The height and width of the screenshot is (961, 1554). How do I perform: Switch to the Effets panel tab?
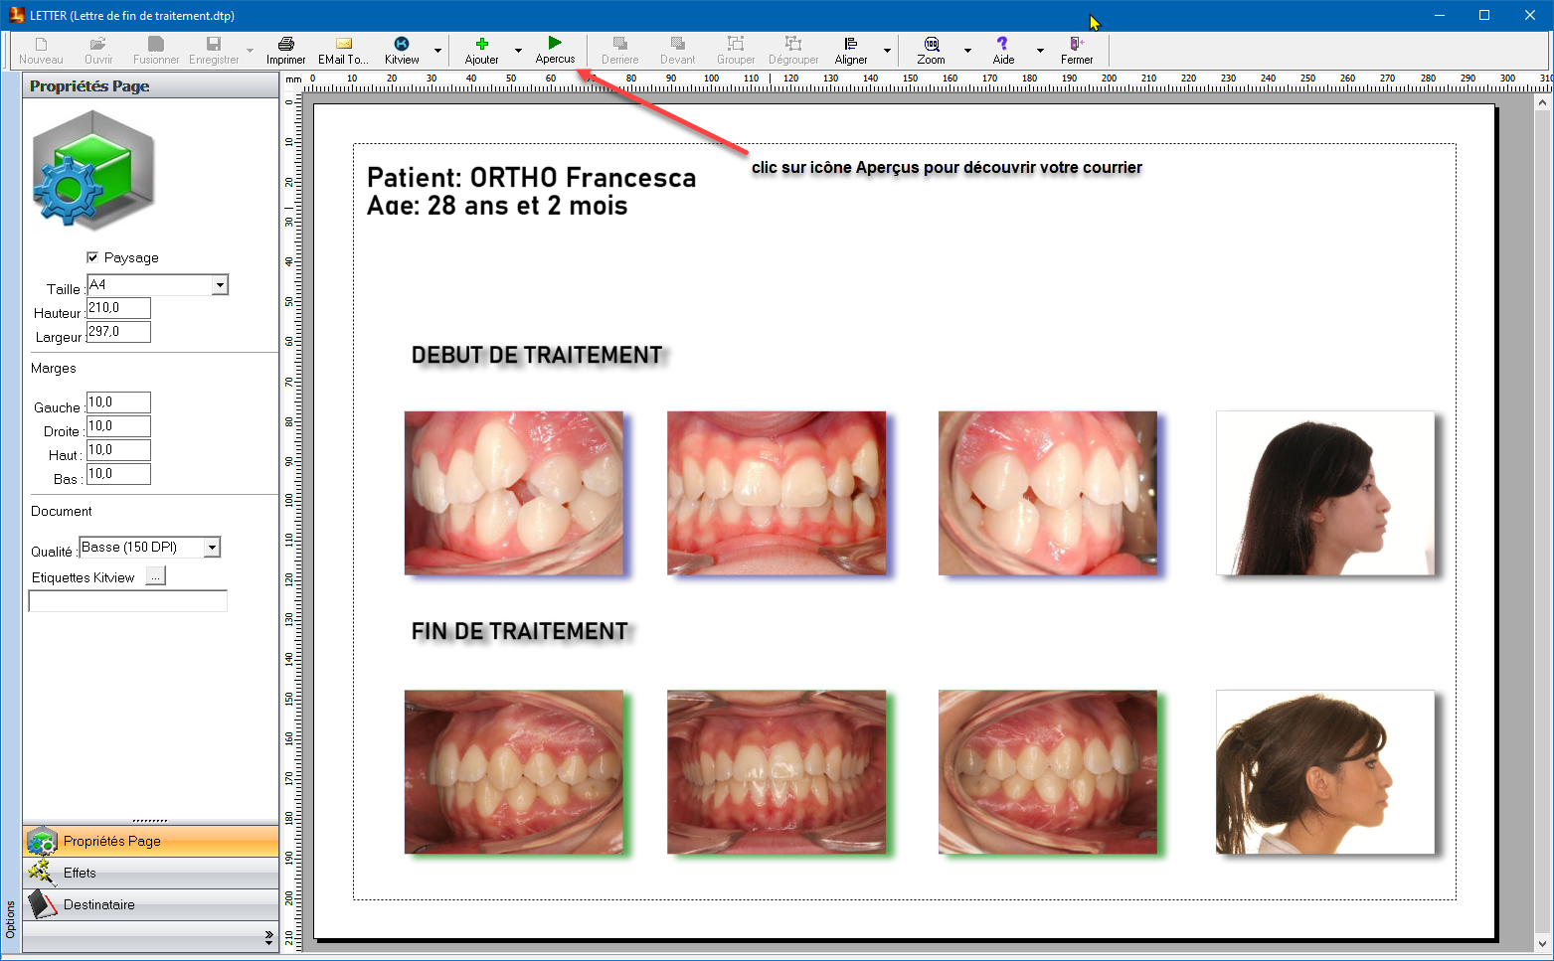80,873
